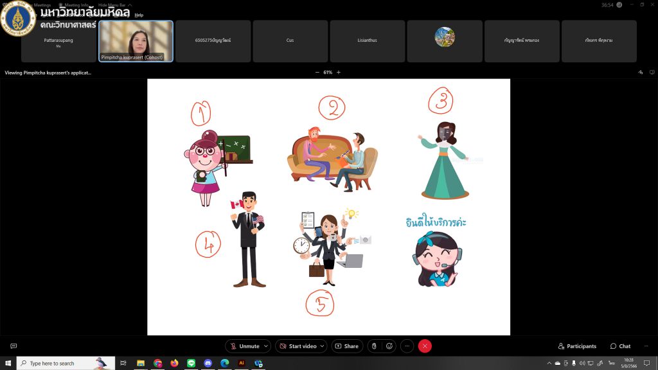Zoom out shared content with minus button
Viewport: 658px width, 370px height.
click(317, 73)
